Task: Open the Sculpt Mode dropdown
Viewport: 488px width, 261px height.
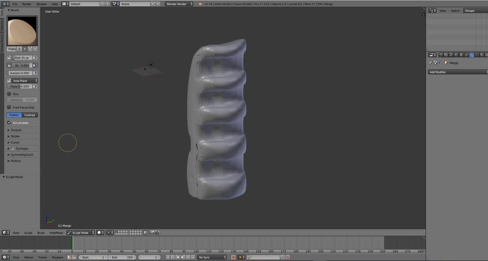Action: click(80, 233)
